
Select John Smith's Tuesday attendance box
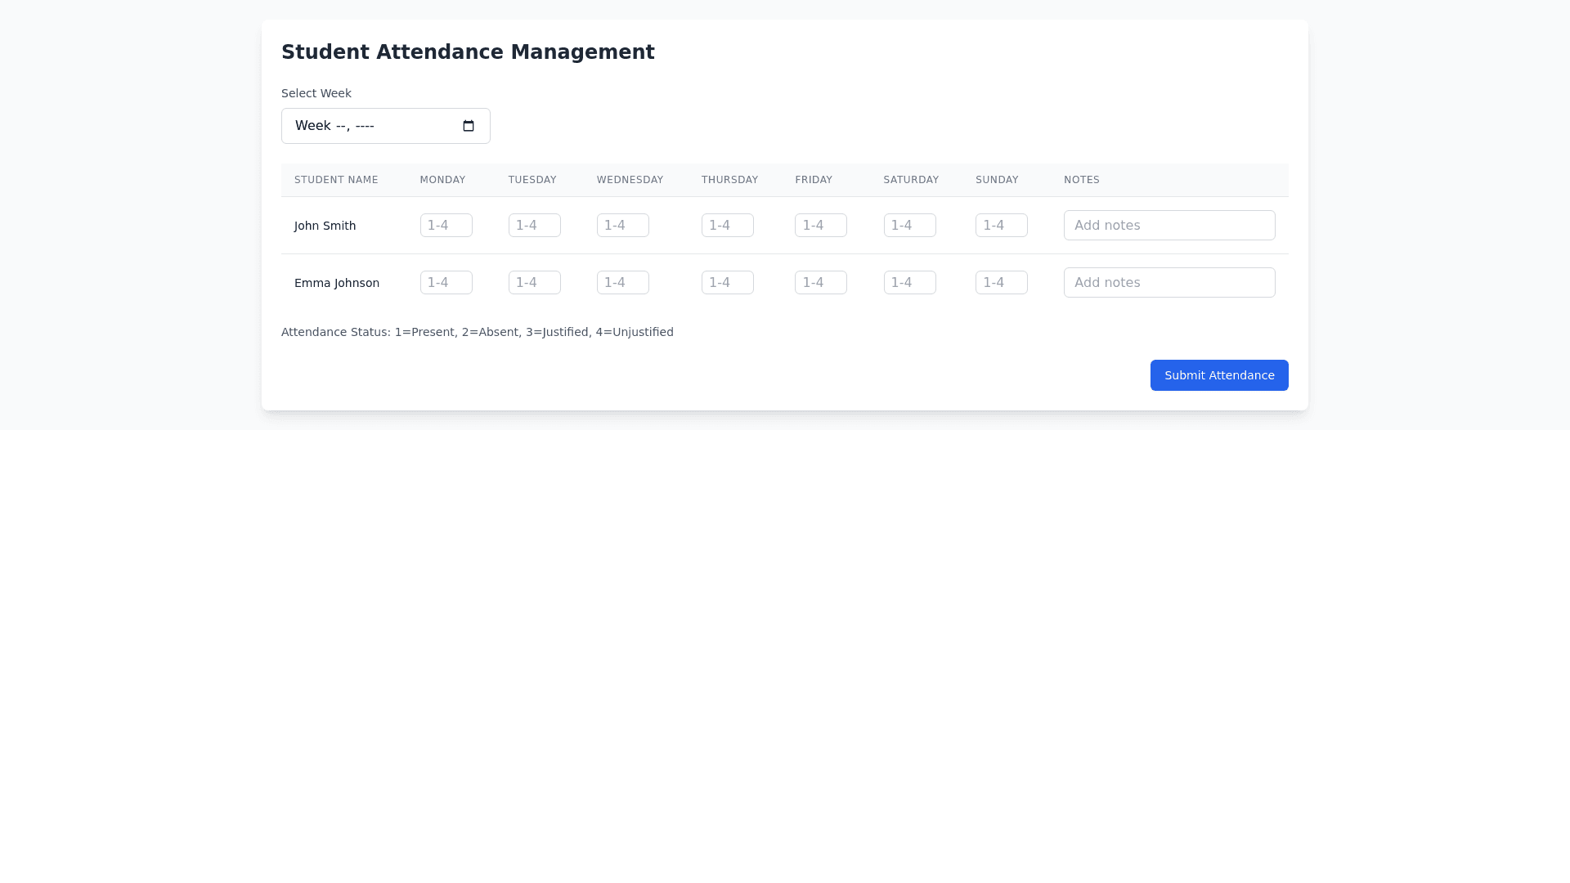pyautogui.click(x=534, y=226)
